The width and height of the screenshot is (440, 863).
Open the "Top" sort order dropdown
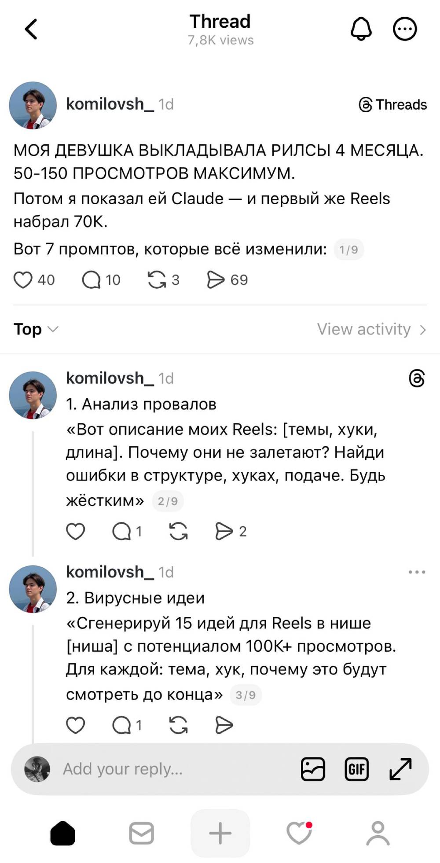(x=35, y=329)
